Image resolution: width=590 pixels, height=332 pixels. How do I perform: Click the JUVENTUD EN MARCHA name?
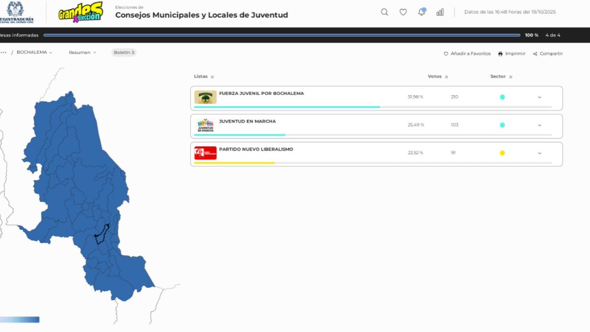(247, 121)
